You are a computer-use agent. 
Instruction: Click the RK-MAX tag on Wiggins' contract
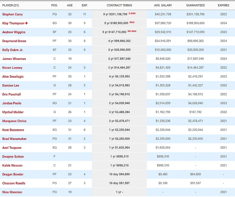pos(132,31)
